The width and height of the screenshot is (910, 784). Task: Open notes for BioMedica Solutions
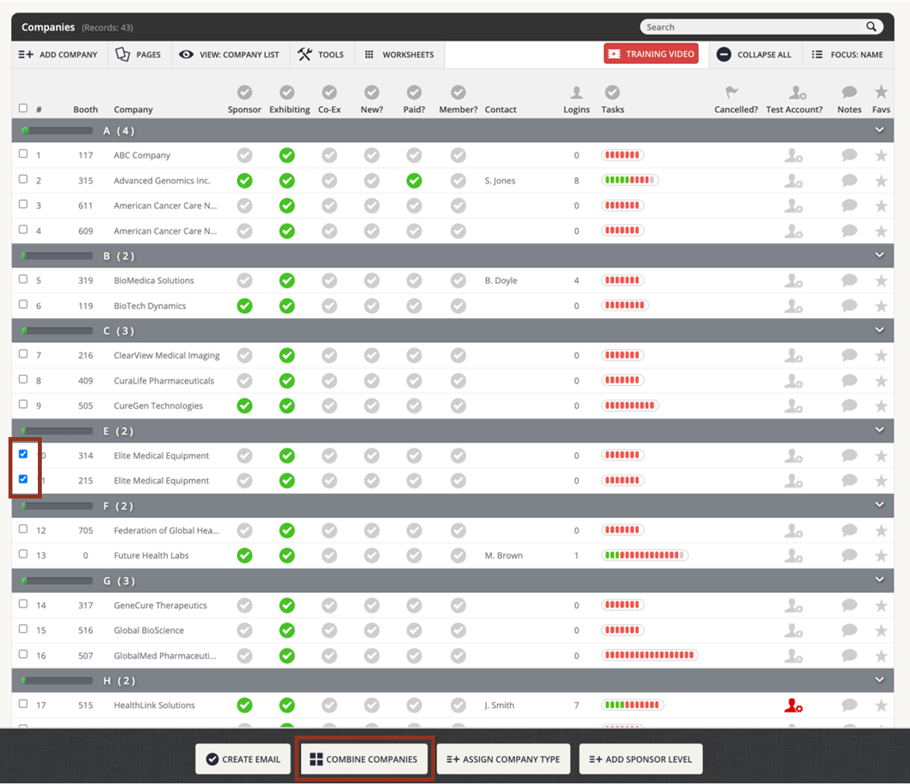coord(849,281)
